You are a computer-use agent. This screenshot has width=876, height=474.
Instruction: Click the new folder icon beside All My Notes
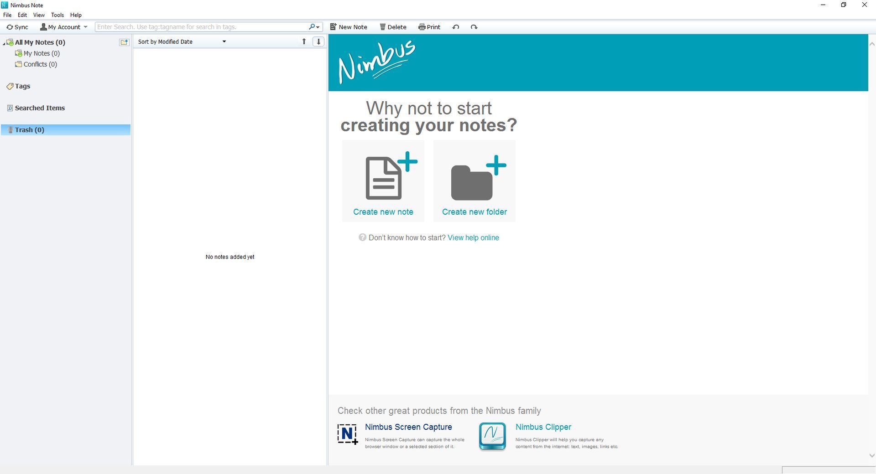[x=123, y=42]
